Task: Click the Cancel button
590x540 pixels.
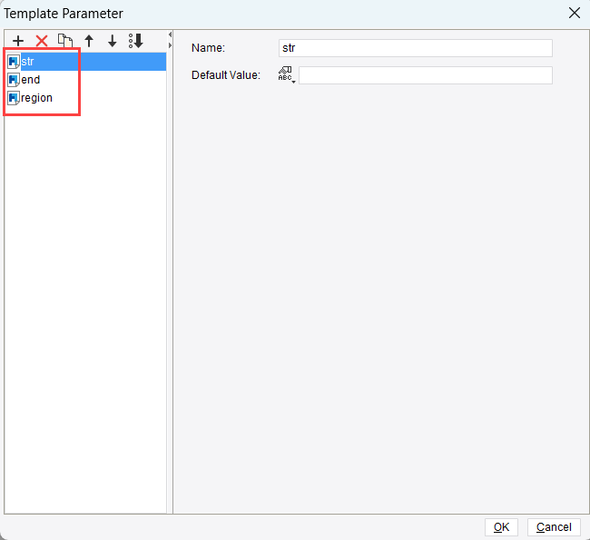Action: pos(554,526)
